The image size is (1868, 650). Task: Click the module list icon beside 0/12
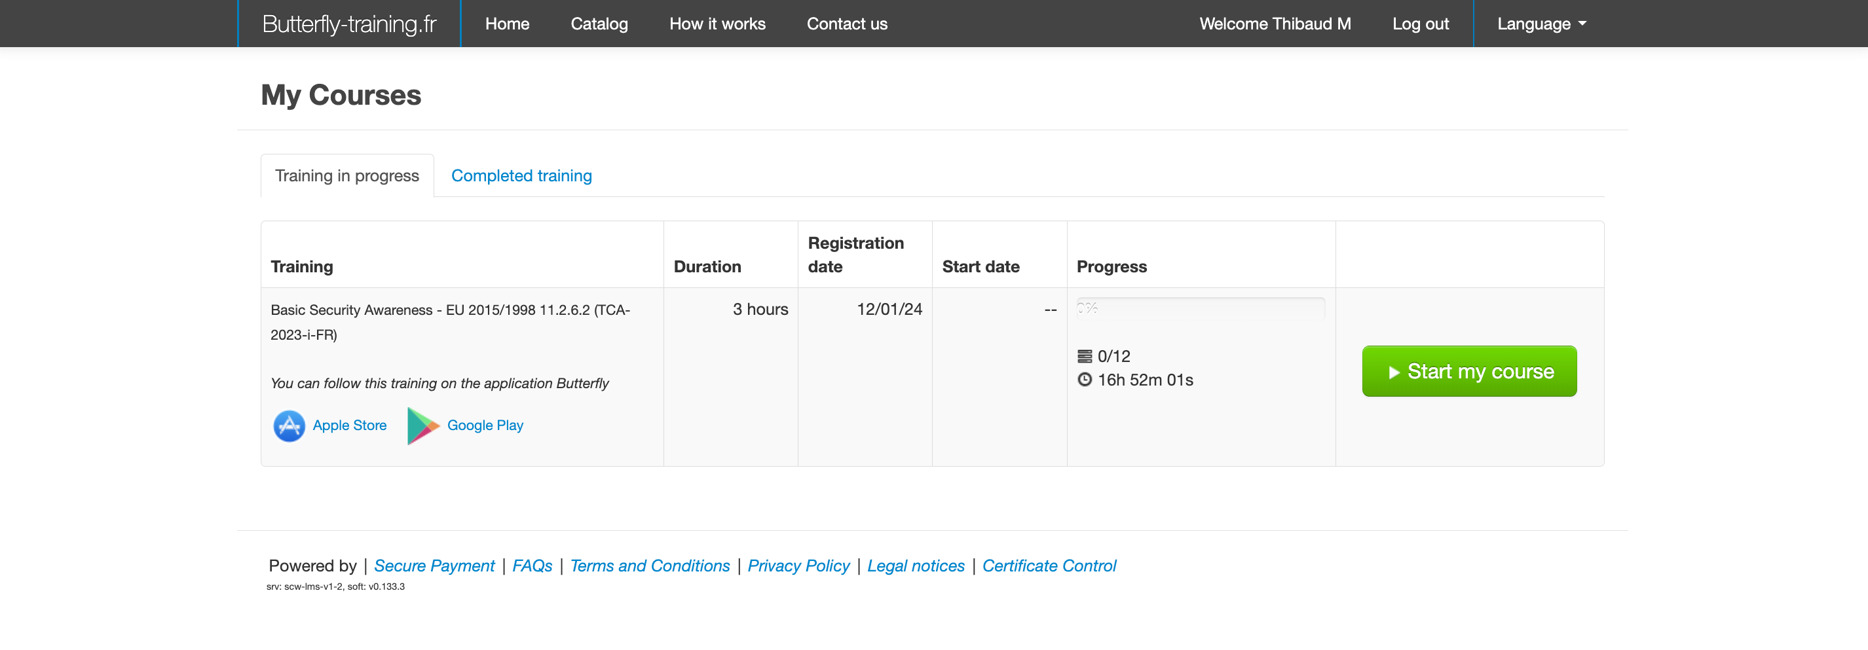click(x=1084, y=356)
